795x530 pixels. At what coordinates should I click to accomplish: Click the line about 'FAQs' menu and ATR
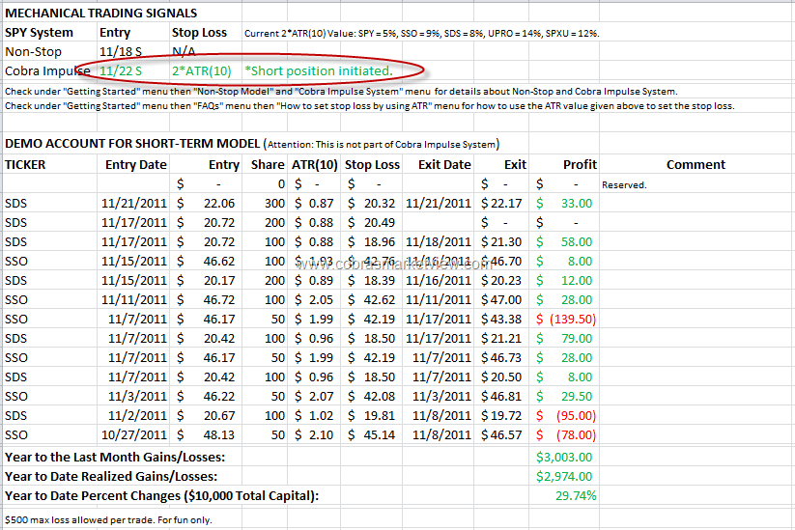click(370, 106)
